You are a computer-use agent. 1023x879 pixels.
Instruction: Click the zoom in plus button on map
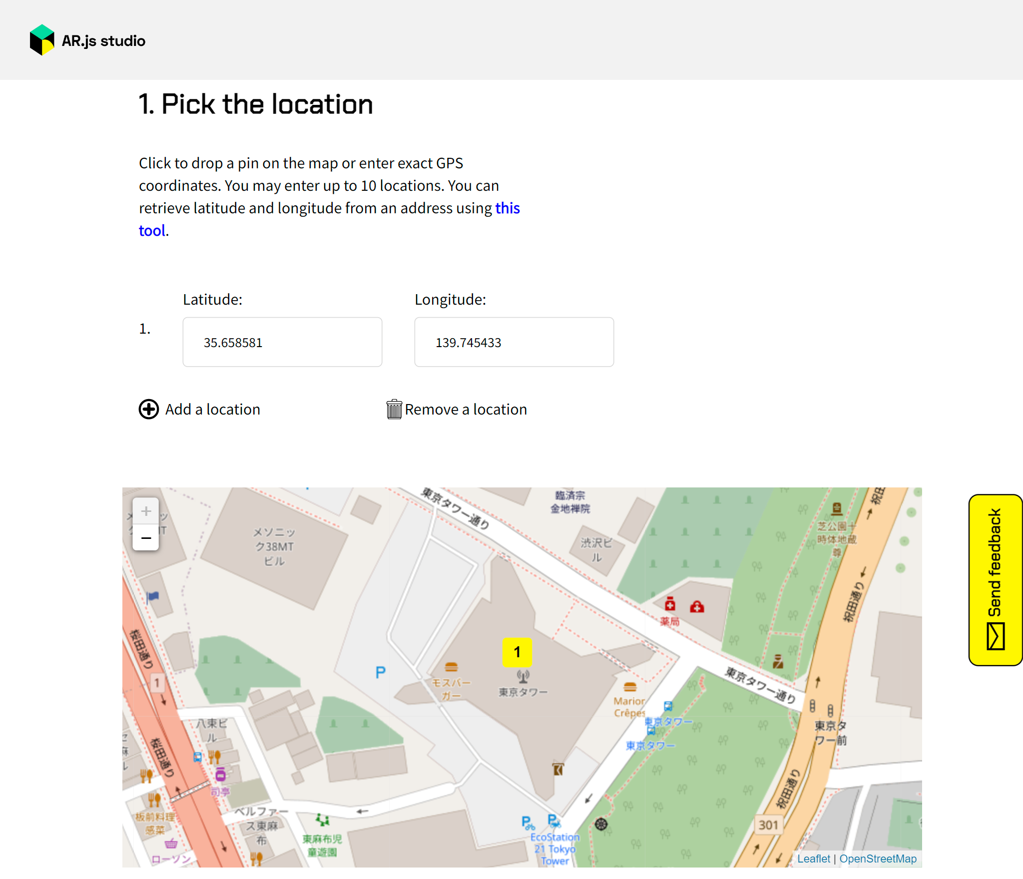[x=146, y=511]
